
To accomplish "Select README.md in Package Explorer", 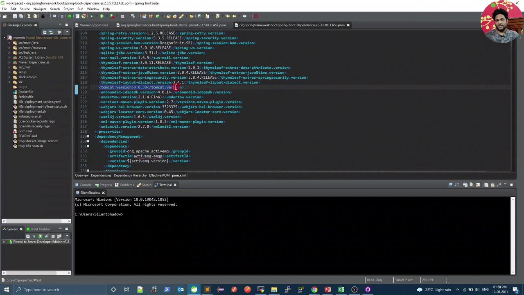I will point(27,136).
